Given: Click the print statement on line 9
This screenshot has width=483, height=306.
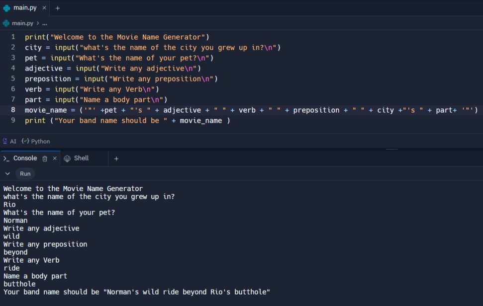Looking at the screenshot, I should click(x=35, y=121).
